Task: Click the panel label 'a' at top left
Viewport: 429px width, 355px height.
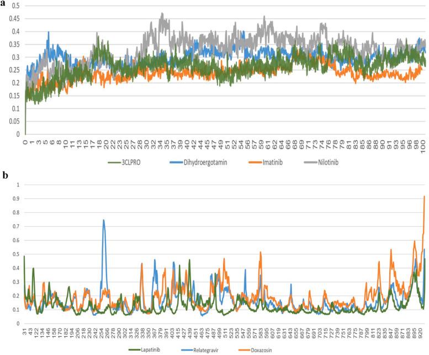Action: point(4,4)
